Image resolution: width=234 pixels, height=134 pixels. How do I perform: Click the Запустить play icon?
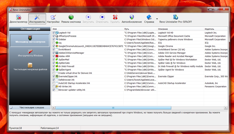click(x=88, y=17)
